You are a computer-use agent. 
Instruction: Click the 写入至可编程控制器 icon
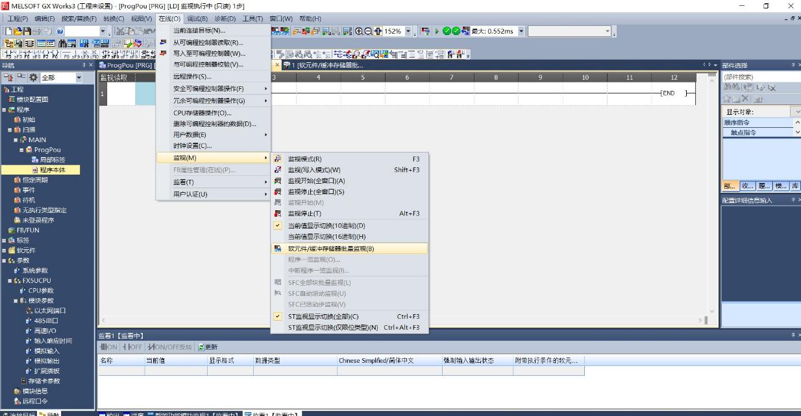[164, 53]
